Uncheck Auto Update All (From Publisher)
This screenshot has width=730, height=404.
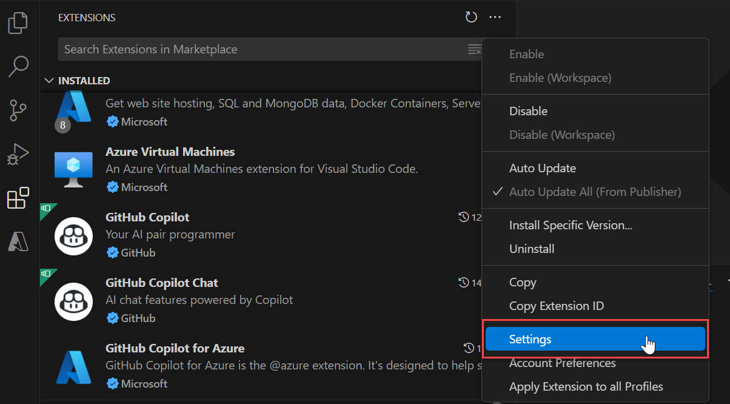[x=580, y=192]
